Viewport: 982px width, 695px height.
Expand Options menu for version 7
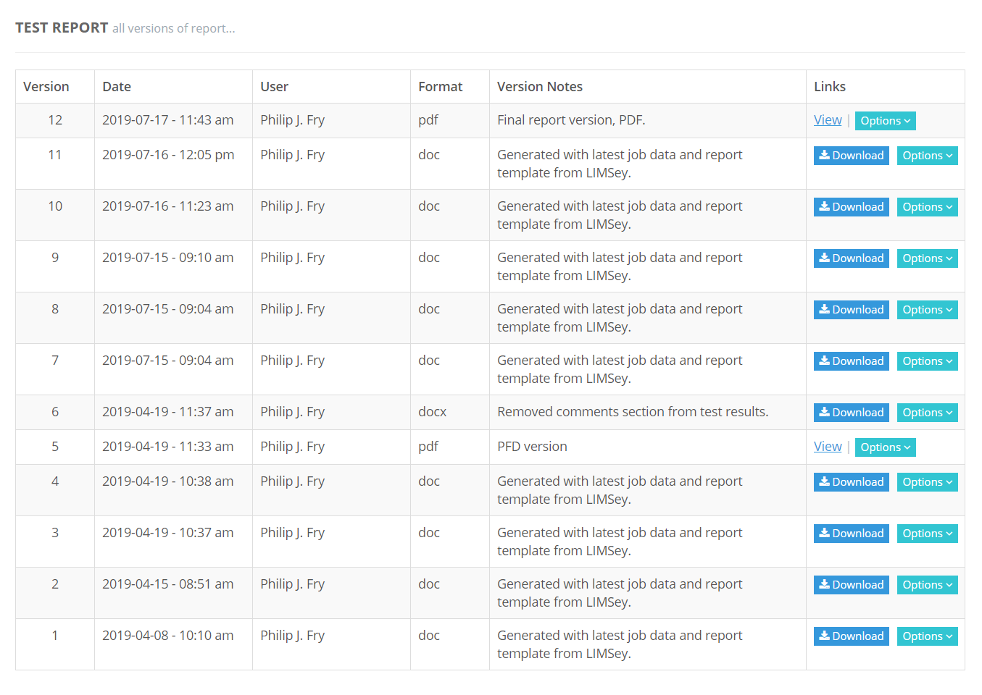[x=927, y=361]
